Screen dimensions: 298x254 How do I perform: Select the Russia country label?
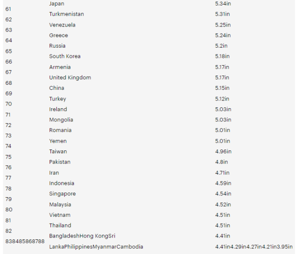[57, 46]
